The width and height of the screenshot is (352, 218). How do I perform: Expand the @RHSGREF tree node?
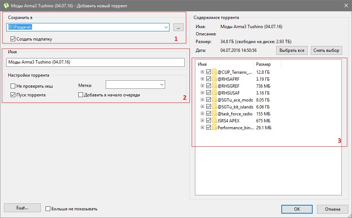coord(202,86)
